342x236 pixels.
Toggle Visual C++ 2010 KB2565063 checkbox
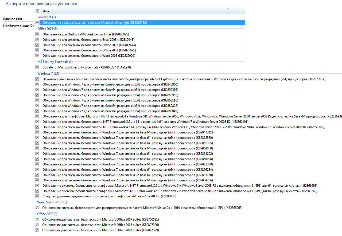(37, 208)
